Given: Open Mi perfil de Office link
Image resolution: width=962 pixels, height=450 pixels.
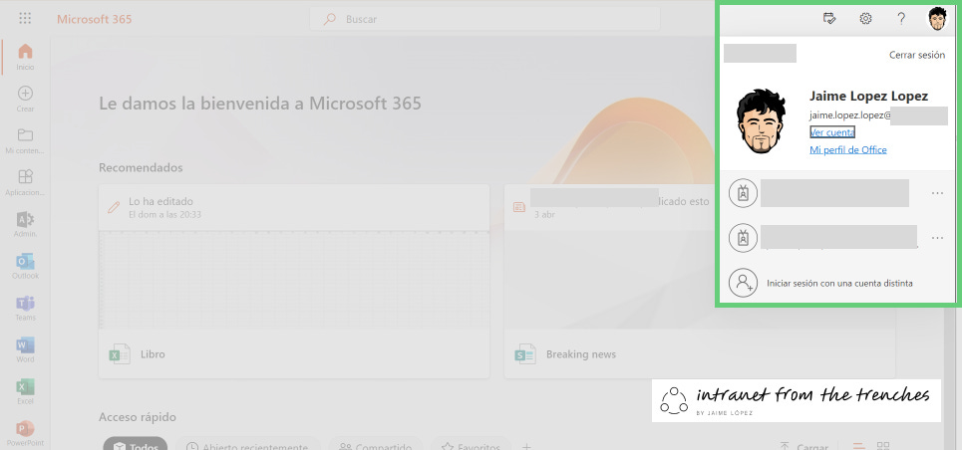Looking at the screenshot, I should click(x=848, y=149).
